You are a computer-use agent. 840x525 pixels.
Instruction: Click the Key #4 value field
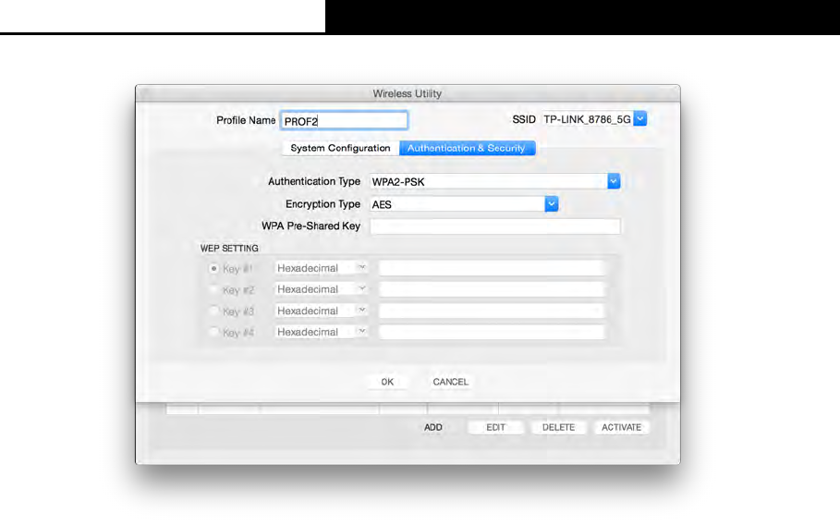(x=492, y=332)
